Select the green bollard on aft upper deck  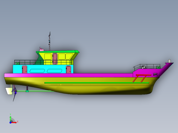click(17, 63)
